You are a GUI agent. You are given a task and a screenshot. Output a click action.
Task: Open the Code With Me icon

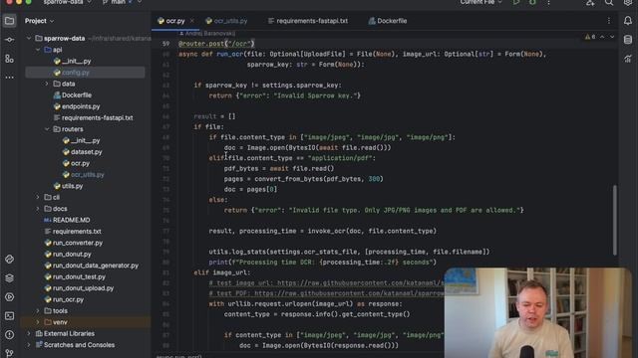[x=590, y=2]
